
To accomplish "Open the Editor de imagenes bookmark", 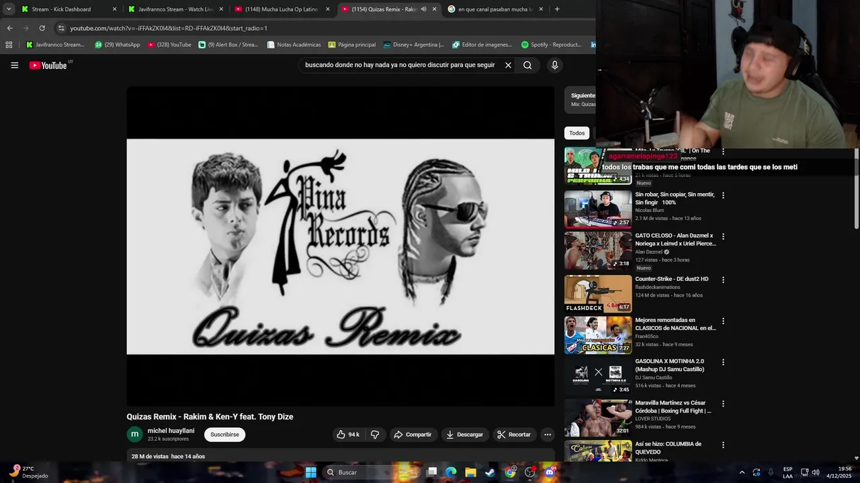I will (x=482, y=45).
